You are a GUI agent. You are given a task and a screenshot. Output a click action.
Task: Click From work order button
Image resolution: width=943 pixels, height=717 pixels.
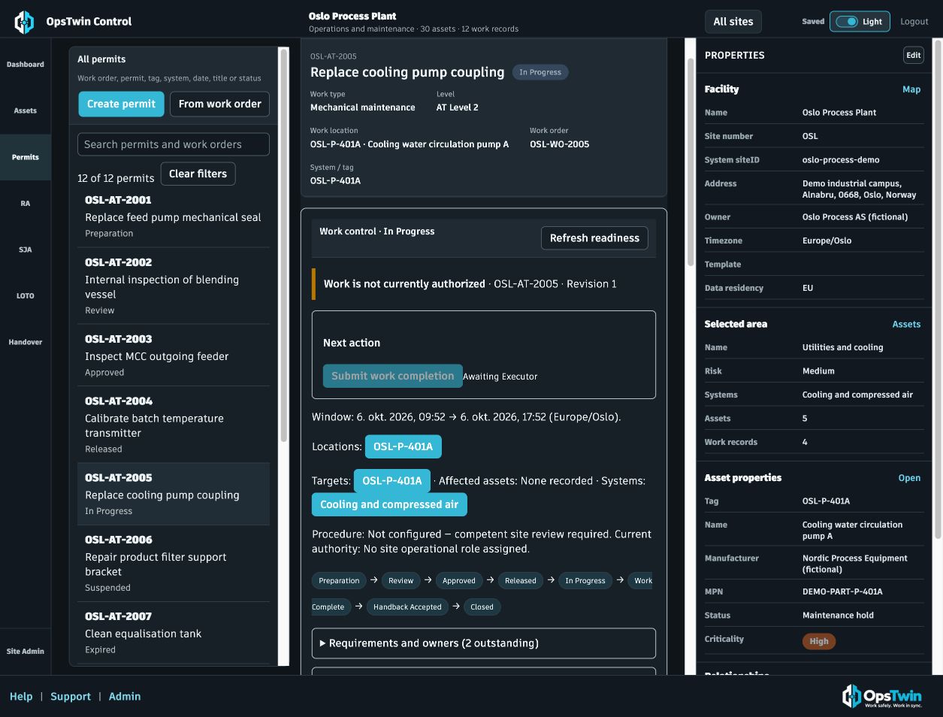pyautogui.click(x=219, y=104)
